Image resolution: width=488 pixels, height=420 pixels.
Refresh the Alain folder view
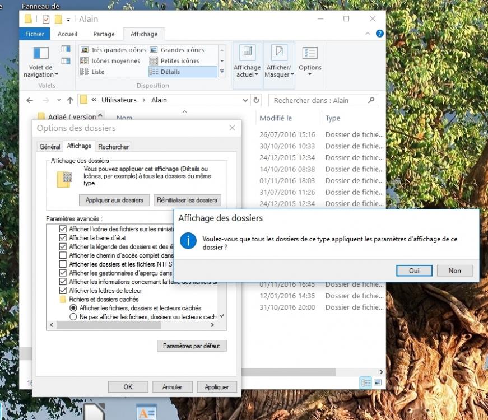pos(257,100)
